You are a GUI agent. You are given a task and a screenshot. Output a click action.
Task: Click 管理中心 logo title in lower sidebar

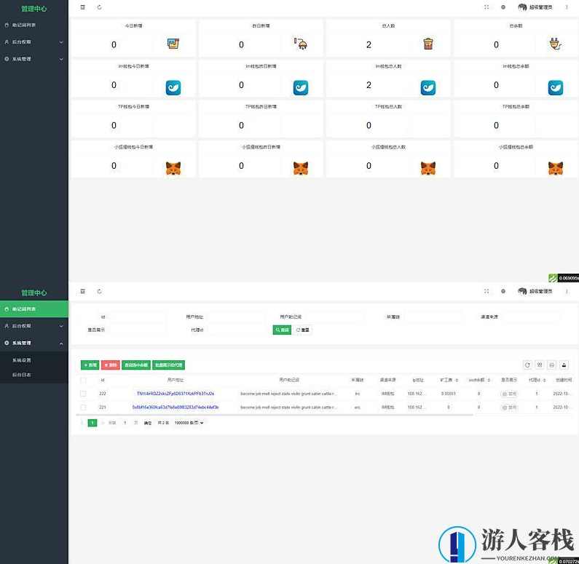(x=34, y=293)
